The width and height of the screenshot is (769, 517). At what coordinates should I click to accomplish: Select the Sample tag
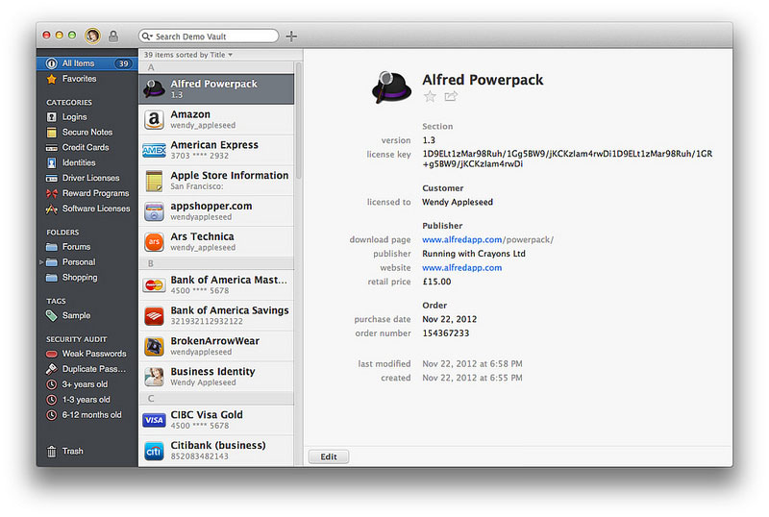point(76,315)
